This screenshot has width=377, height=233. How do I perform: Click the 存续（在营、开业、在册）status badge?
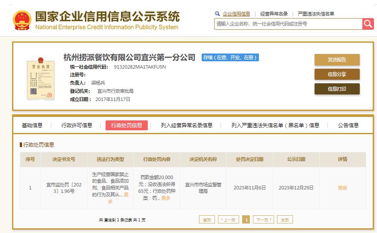point(230,57)
